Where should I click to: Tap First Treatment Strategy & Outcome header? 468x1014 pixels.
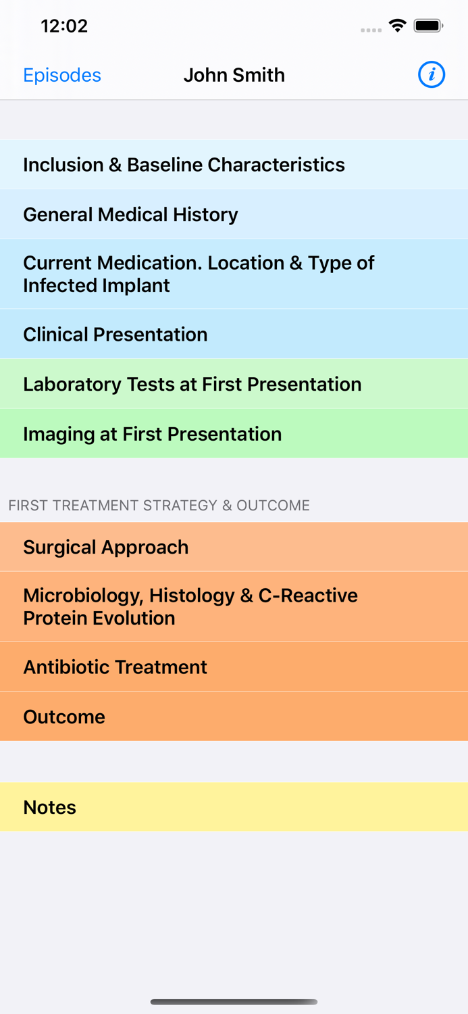coord(159,506)
